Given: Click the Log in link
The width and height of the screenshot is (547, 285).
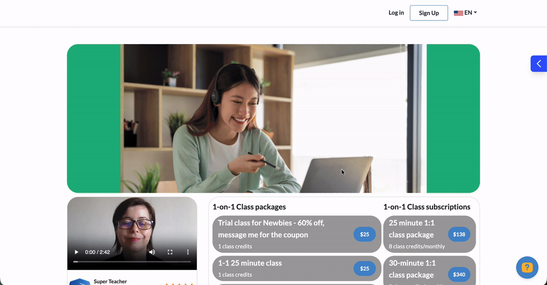Looking at the screenshot, I should 396,13.
